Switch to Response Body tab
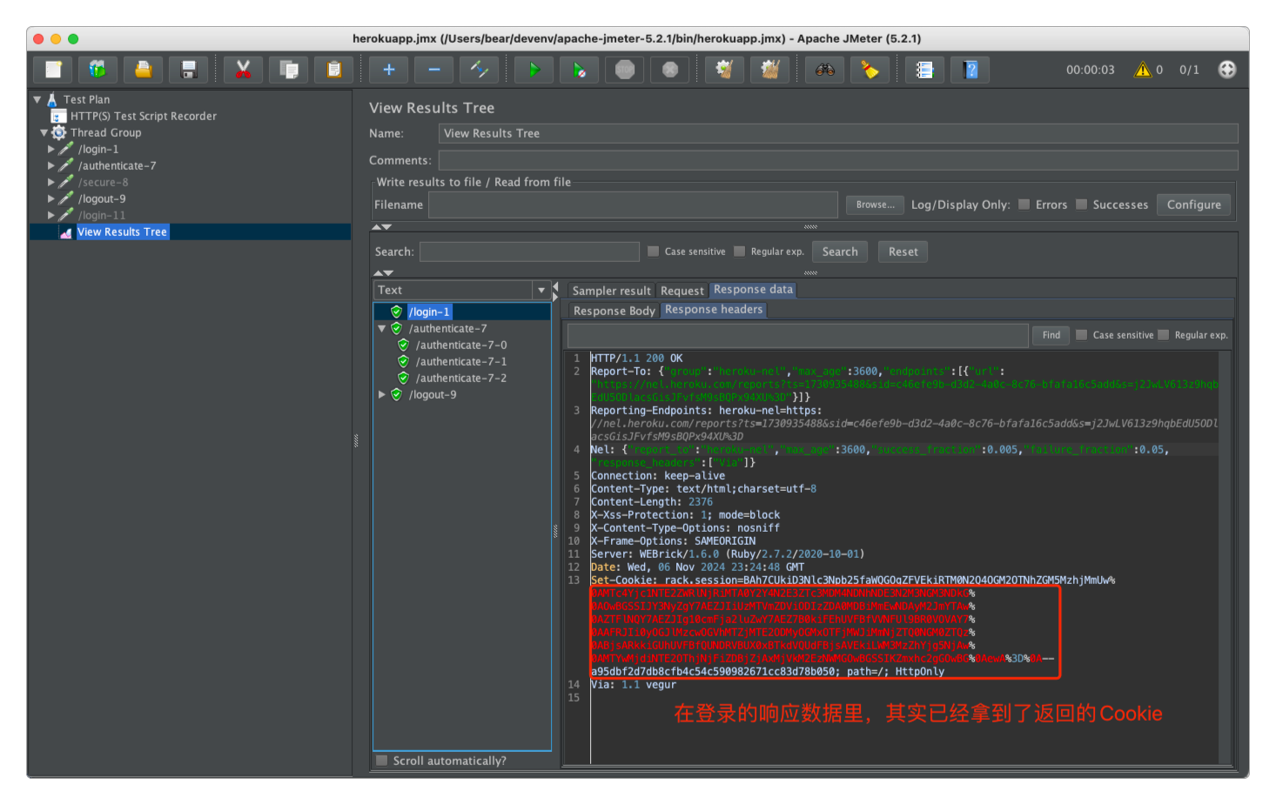This screenshot has height=805, width=1276. tap(614, 311)
